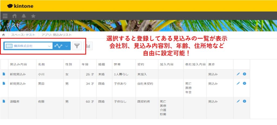
Task: Delete the 佐藤 record
Action: point(245,101)
